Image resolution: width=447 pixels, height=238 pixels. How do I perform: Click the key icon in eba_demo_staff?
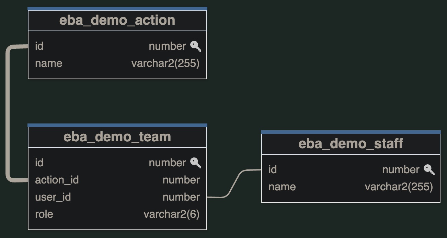click(429, 169)
